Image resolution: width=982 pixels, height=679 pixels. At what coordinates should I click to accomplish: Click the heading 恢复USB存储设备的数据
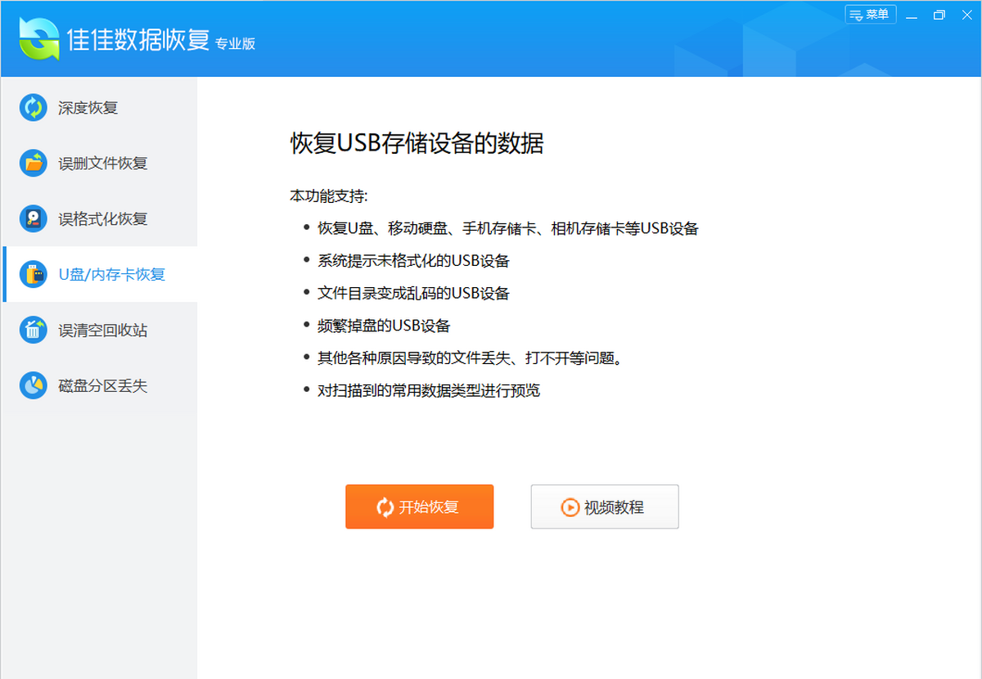[x=417, y=143]
